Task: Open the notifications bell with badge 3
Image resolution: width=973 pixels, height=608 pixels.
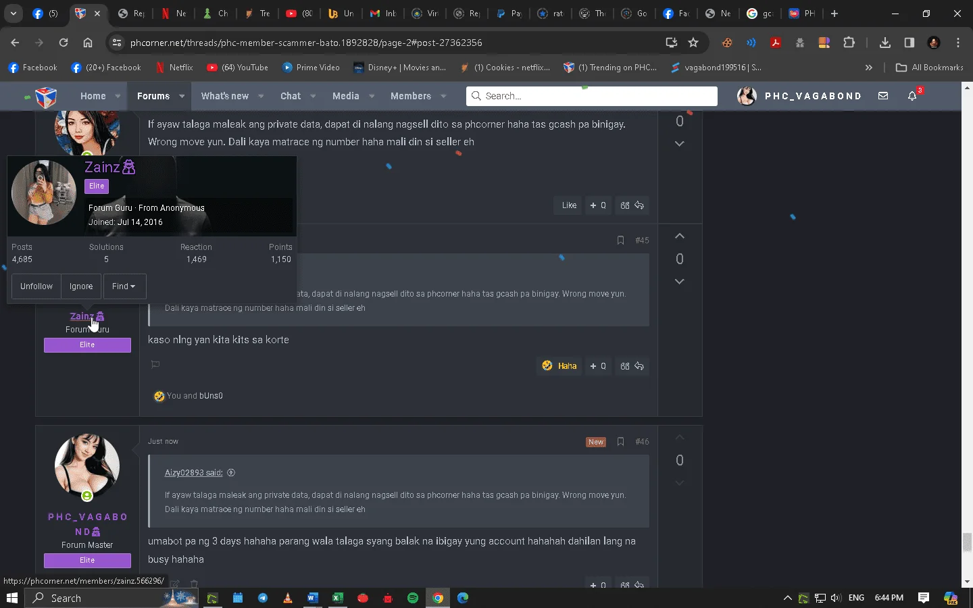Action: click(912, 96)
